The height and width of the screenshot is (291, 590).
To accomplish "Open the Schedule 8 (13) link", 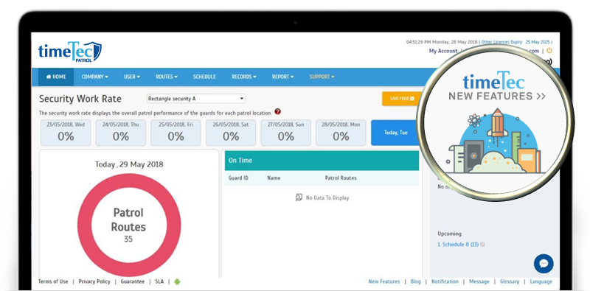I will click(458, 245).
